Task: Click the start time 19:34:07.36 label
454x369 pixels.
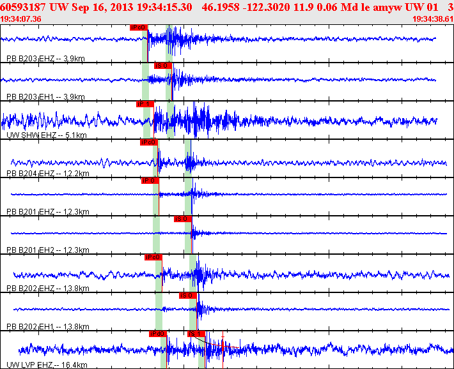Action: 20,19
